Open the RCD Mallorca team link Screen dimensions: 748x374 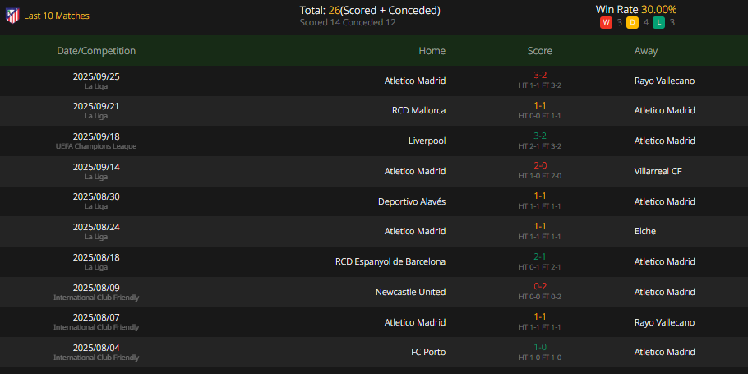pos(419,110)
